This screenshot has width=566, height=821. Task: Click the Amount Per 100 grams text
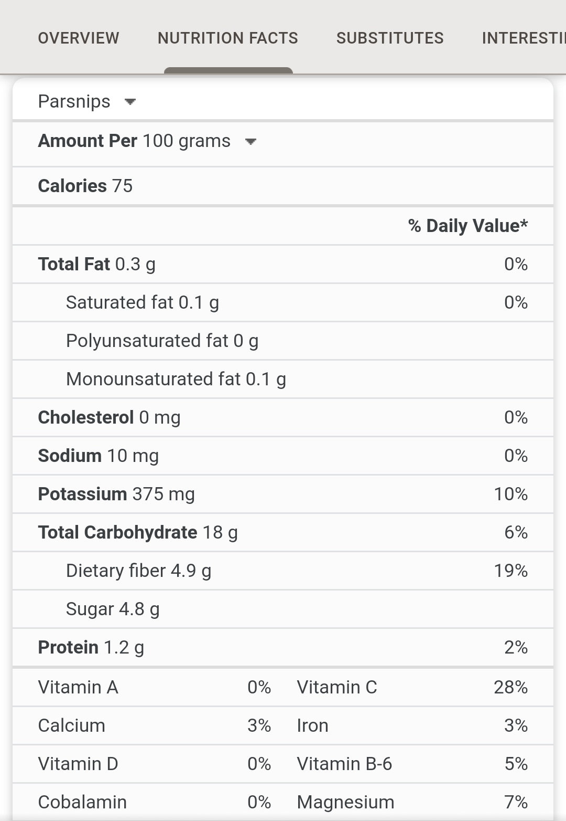coord(134,141)
